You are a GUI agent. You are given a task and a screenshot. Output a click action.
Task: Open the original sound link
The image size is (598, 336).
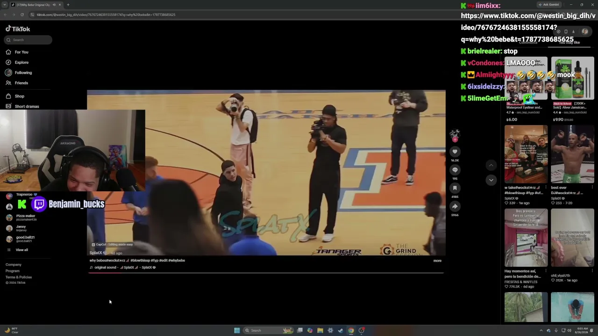(123, 267)
